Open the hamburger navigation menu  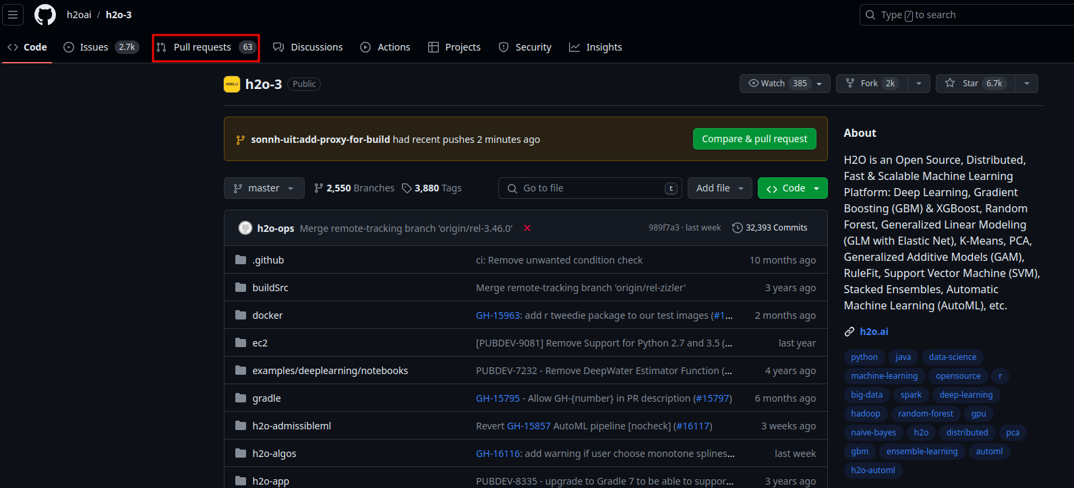tap(13, 15)
